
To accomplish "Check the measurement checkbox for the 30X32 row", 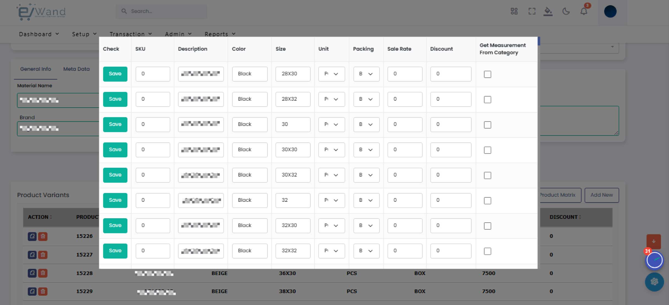I will (x=487, y=175).
